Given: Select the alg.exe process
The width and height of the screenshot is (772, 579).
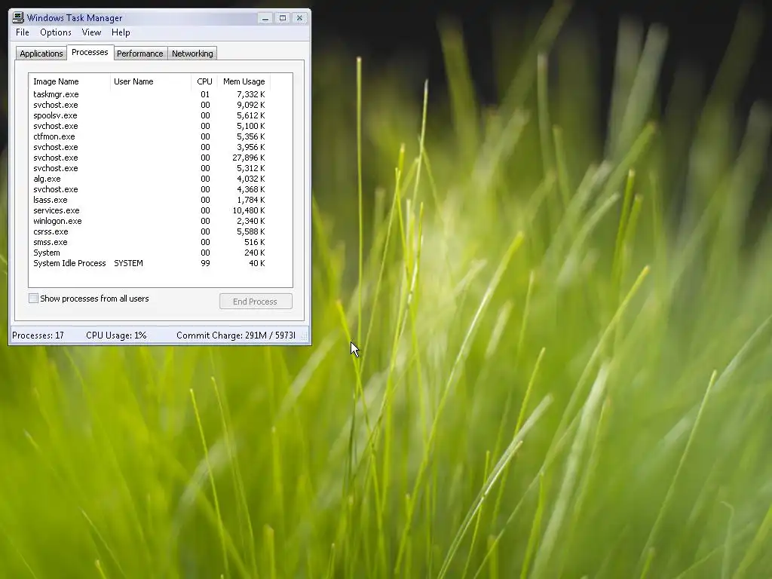Looking at the screenshot, I should pyautogui.click(x=149, y=179).
